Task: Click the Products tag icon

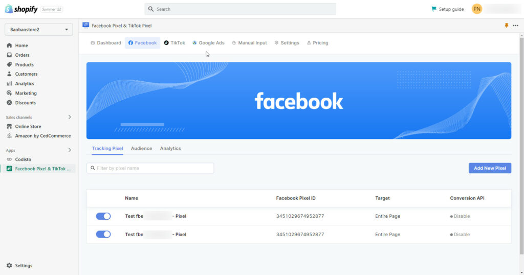Action: click(9, 64)
